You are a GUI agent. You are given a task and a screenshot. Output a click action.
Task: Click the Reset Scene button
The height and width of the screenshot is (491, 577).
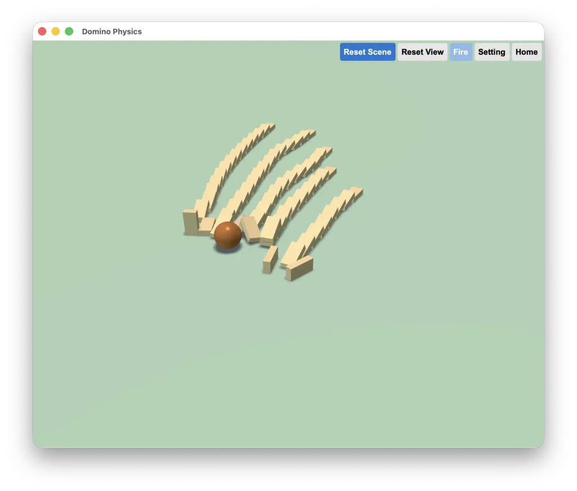[x=367, y=52]
